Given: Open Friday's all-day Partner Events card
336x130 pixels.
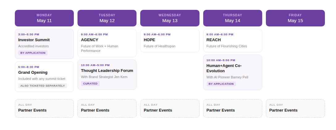Looking at the screenshot, I should tap(295, 108).
